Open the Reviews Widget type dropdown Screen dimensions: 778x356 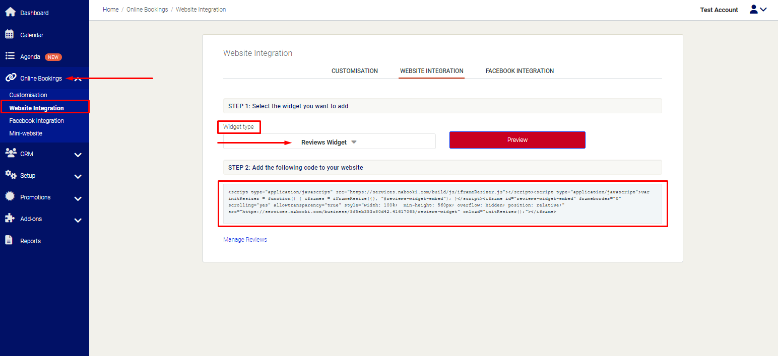coord(329,141)
